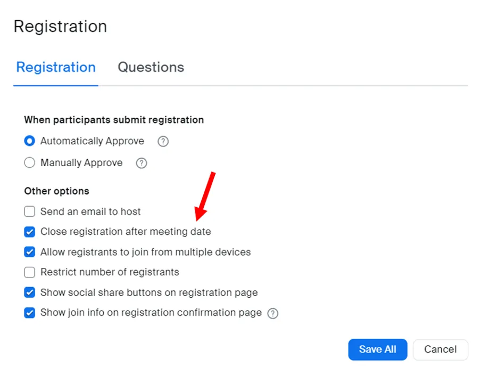Click the 'Restrict number of registrants' label text
This screenshot has width=481, height=375.
[x=110, y=272]
